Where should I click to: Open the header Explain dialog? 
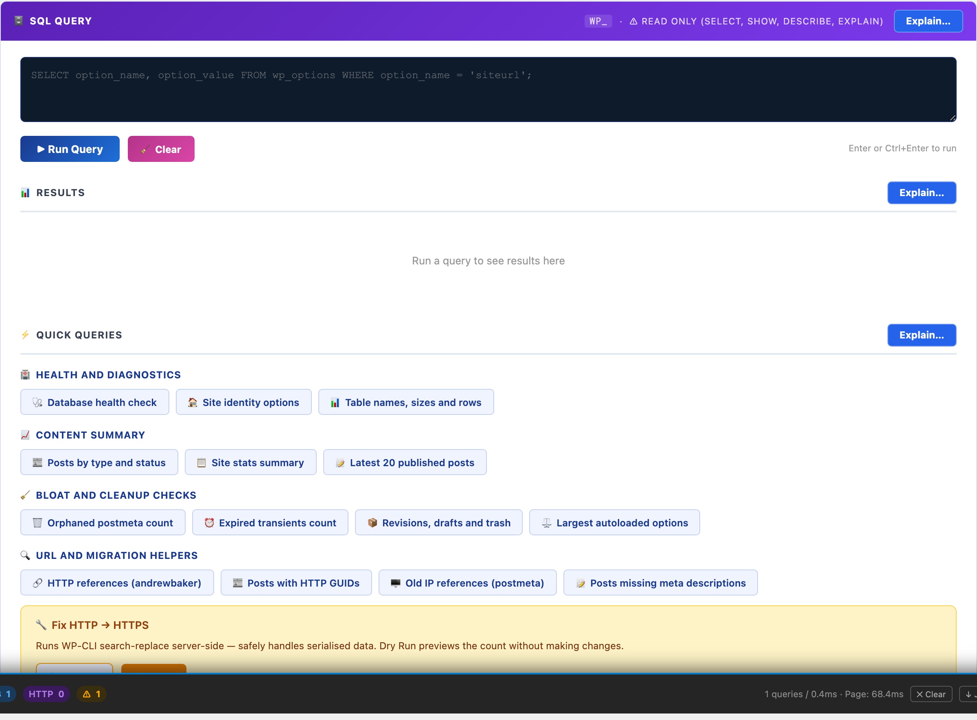pyautogui.click(x=928, y=20)
